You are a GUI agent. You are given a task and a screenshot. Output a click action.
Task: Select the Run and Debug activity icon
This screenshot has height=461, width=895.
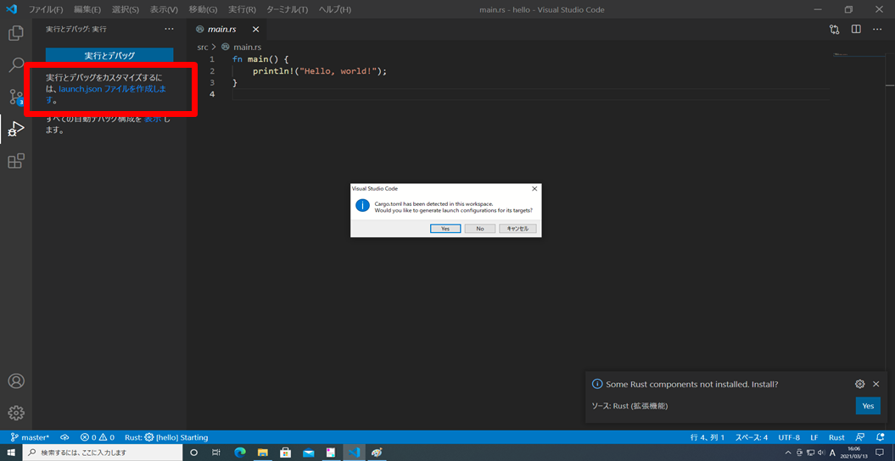pos(16,129)
